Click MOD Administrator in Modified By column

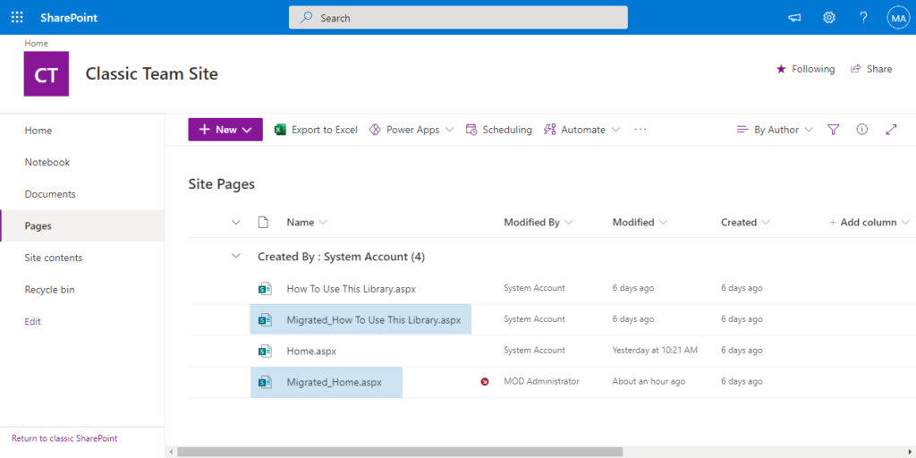point(541,381)
